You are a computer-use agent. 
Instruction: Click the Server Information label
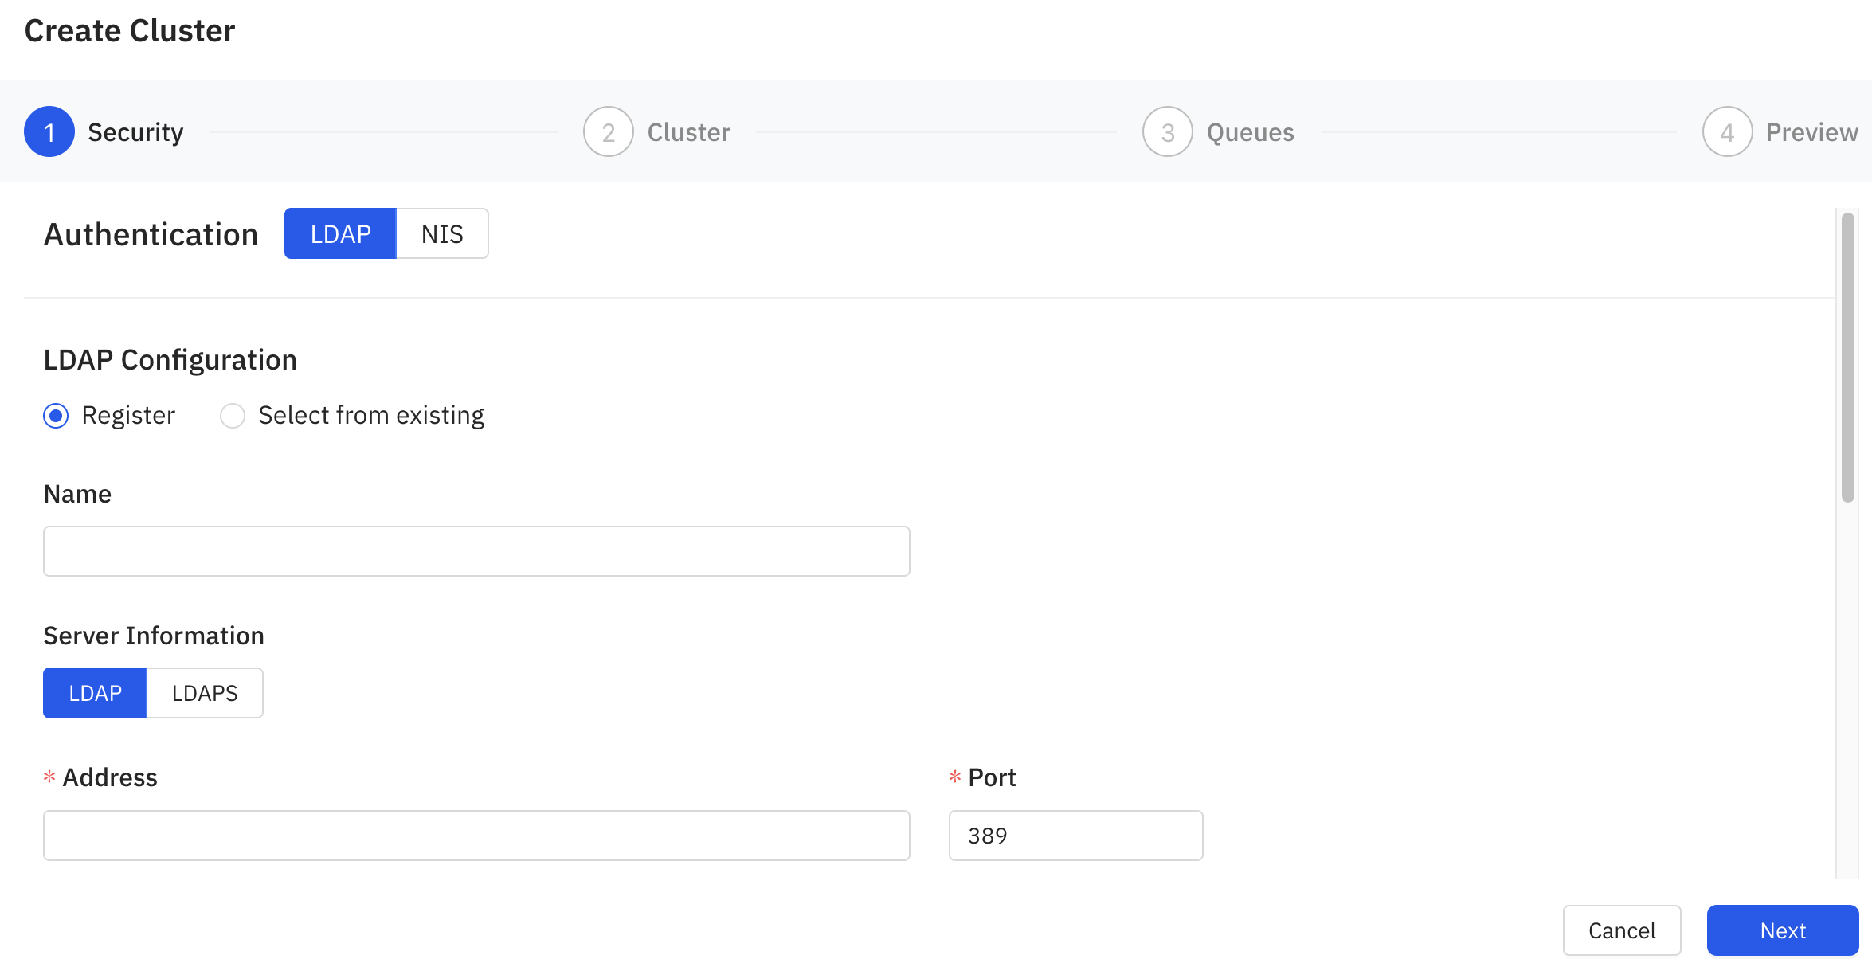(x=154, y=636)
